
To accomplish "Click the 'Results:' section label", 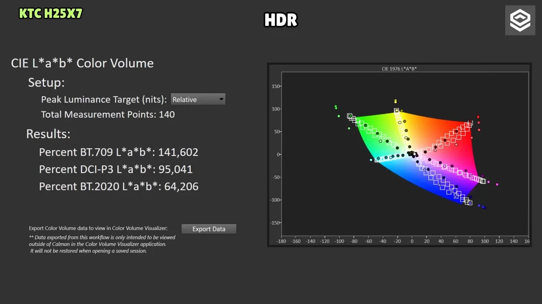I will [x=48, y=134].
